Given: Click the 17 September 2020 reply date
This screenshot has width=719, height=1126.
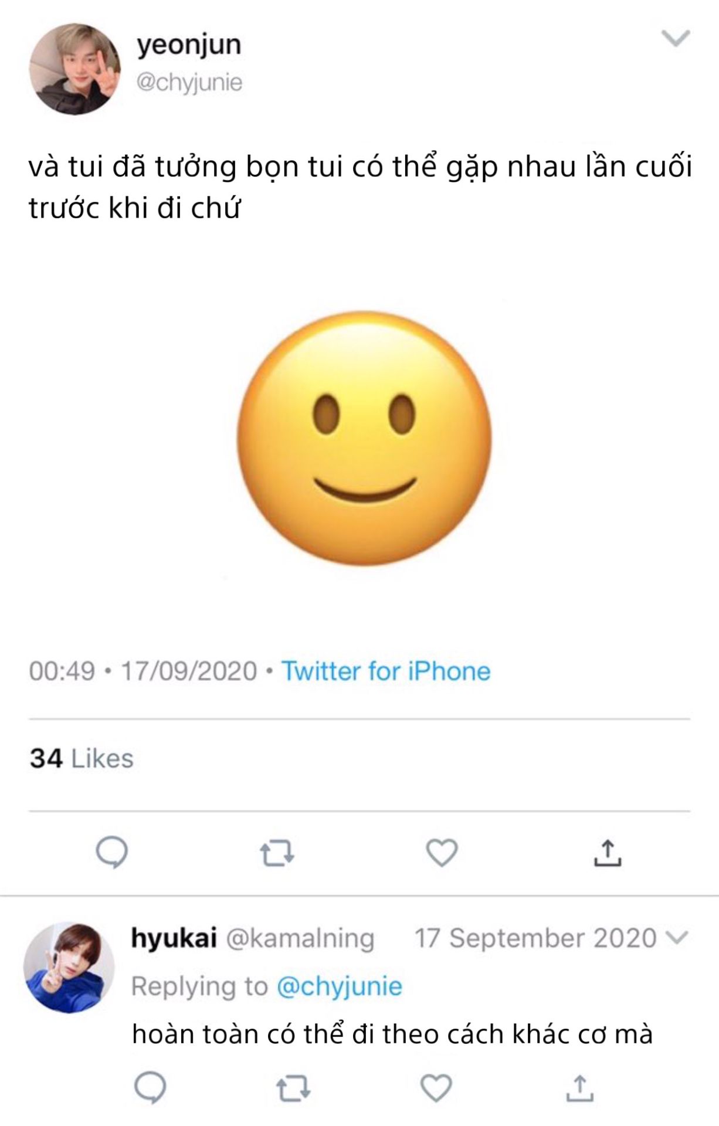Looking at the screenshot, I should (x=535, y=938).
